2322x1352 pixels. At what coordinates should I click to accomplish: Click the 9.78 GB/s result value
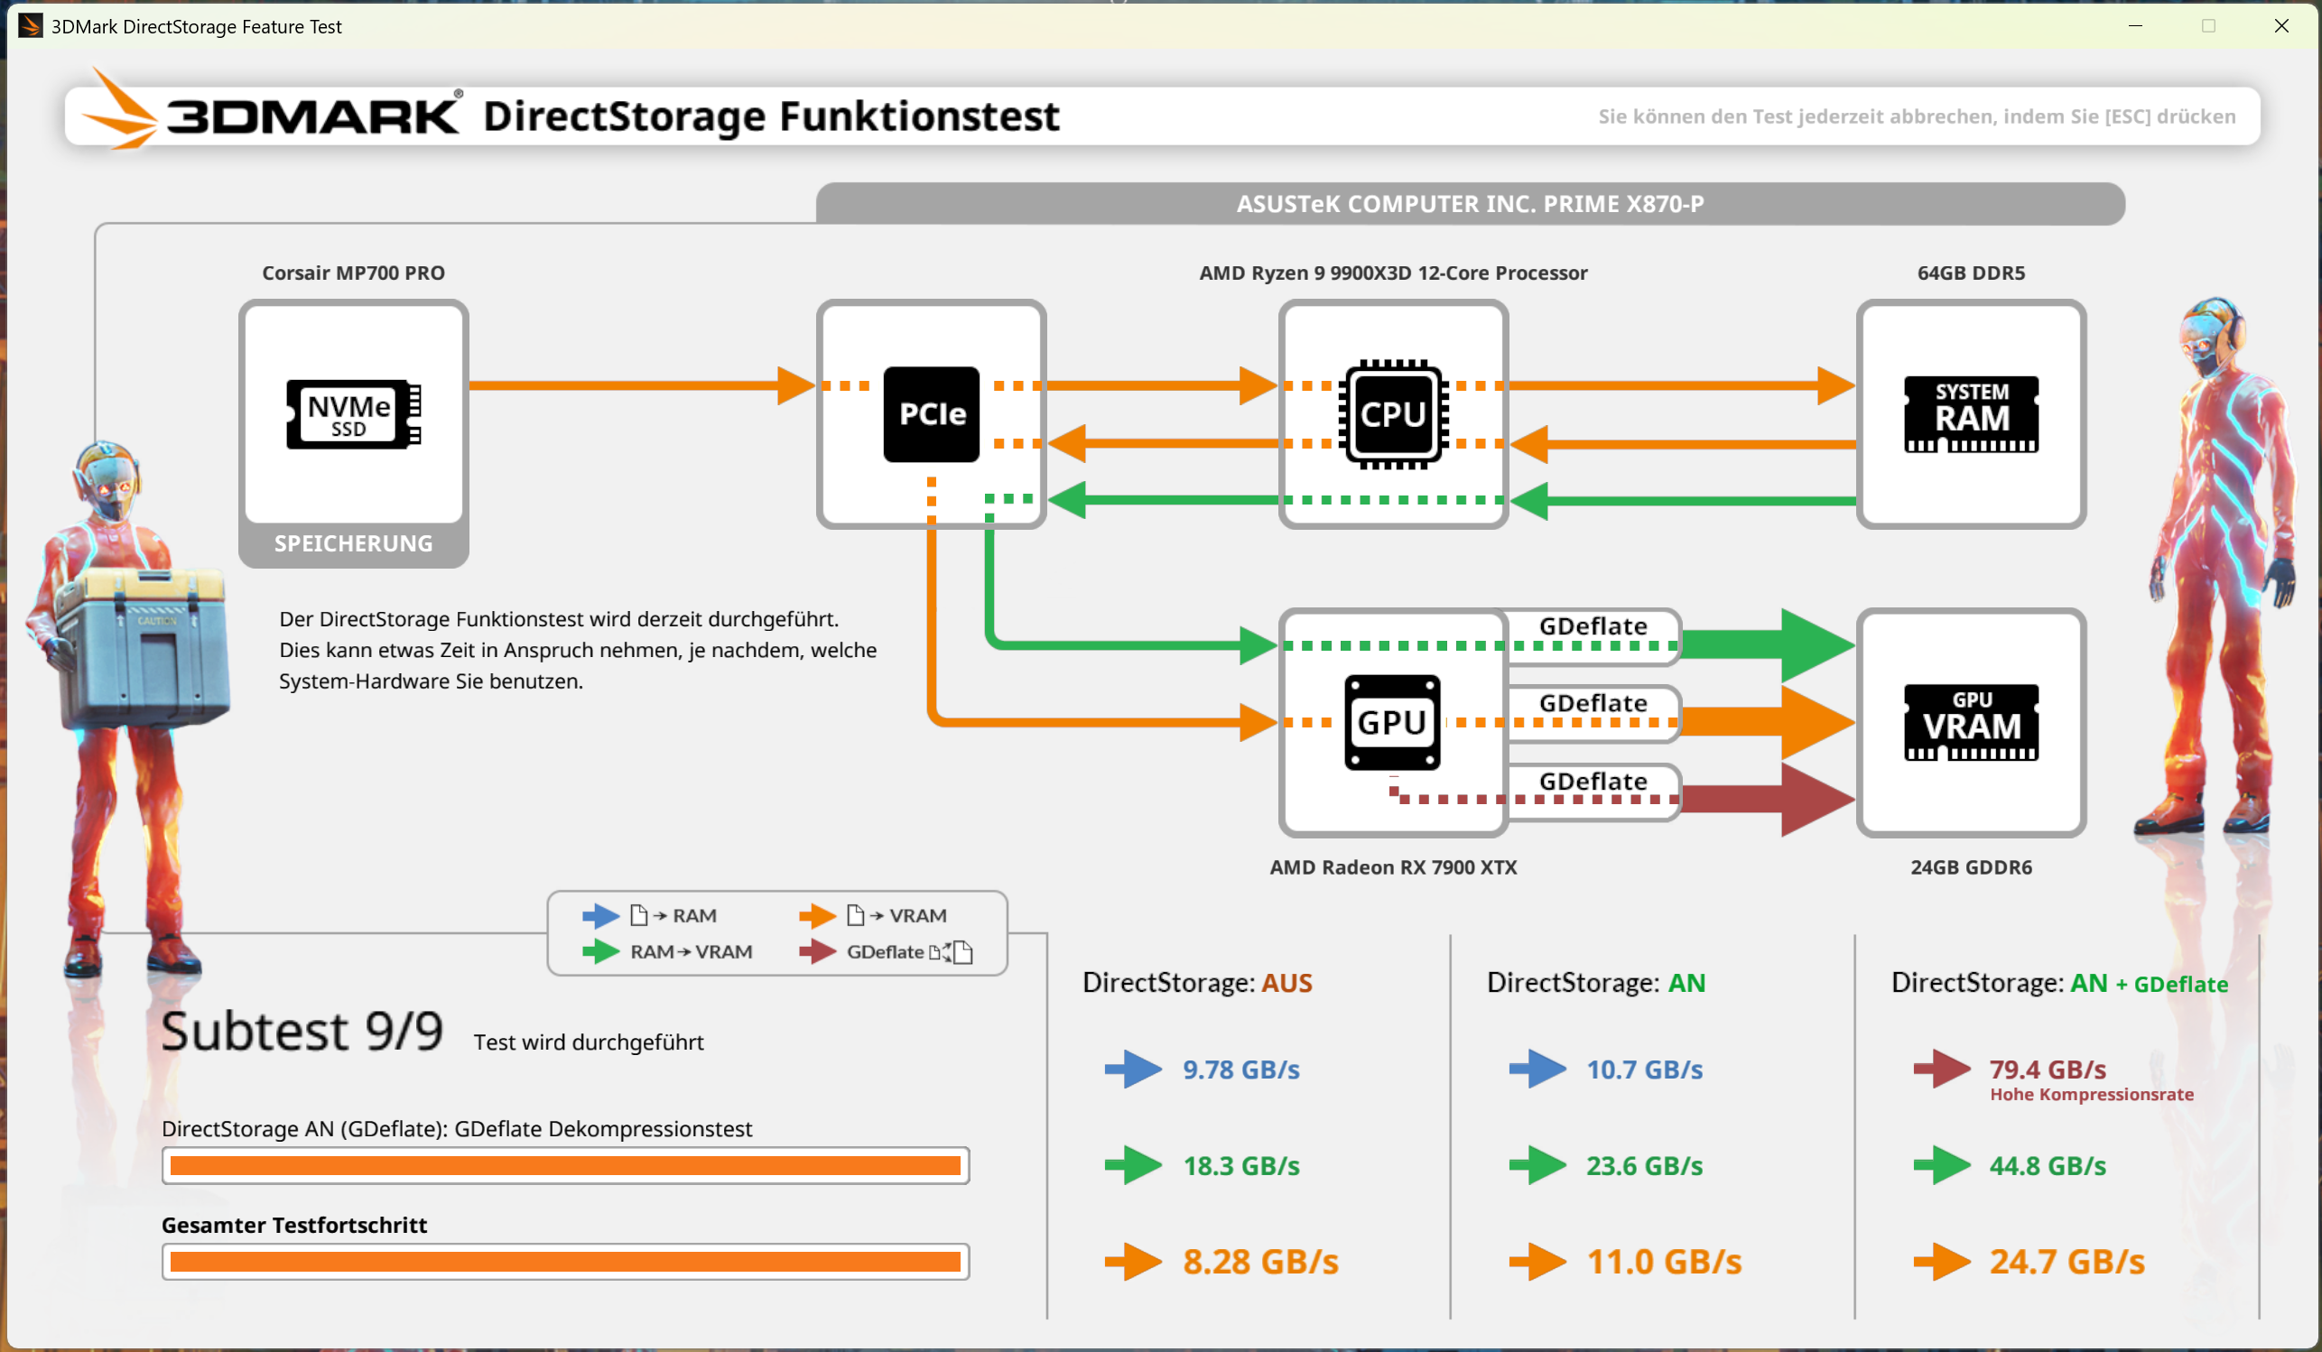coord(1241,1070)
